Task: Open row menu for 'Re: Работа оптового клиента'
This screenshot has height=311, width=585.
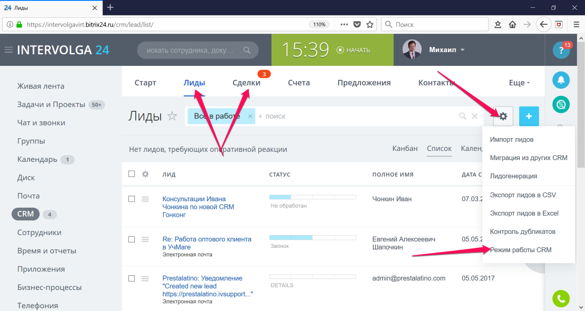Action: [145, 239]
